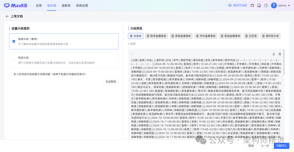Show the 日历表 tab
The height and width of the screenshot is (152, 294).
click(251, 36)
